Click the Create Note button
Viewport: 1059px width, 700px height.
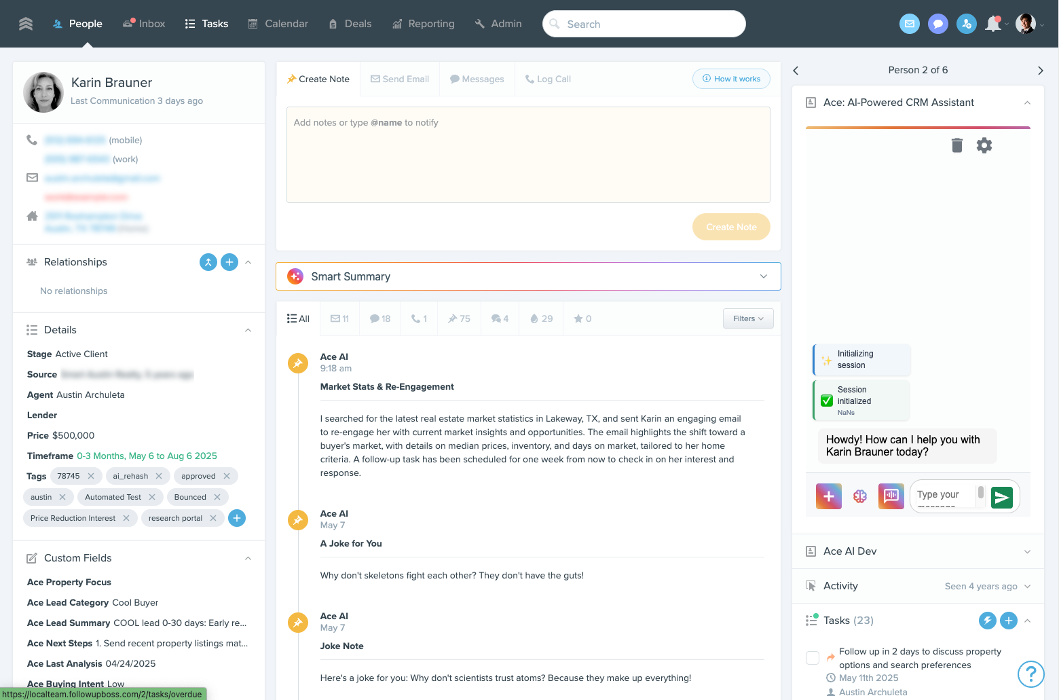(731, 227)
